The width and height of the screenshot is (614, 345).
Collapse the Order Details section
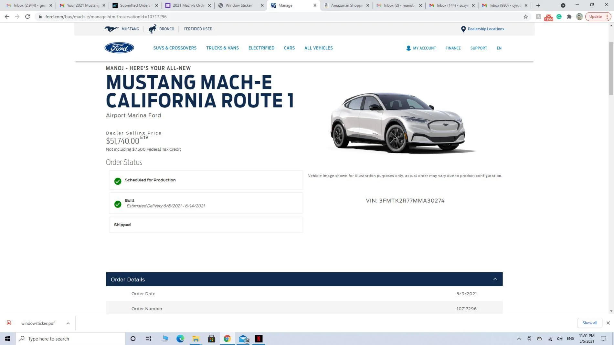(495, 279)
